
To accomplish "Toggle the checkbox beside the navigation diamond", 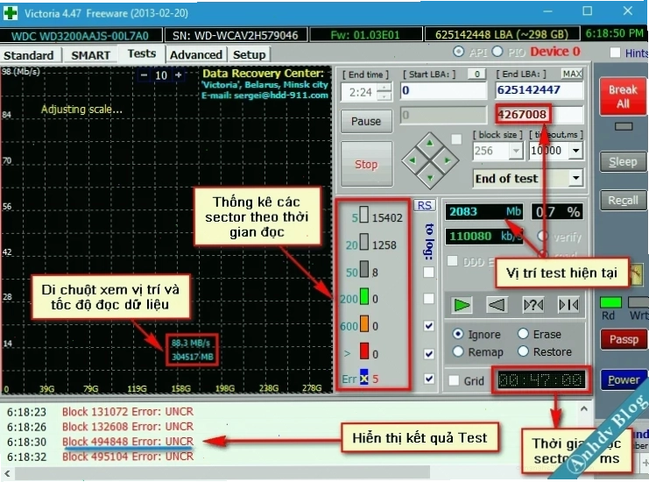I will pyautogui.click(x=456, y=139).
